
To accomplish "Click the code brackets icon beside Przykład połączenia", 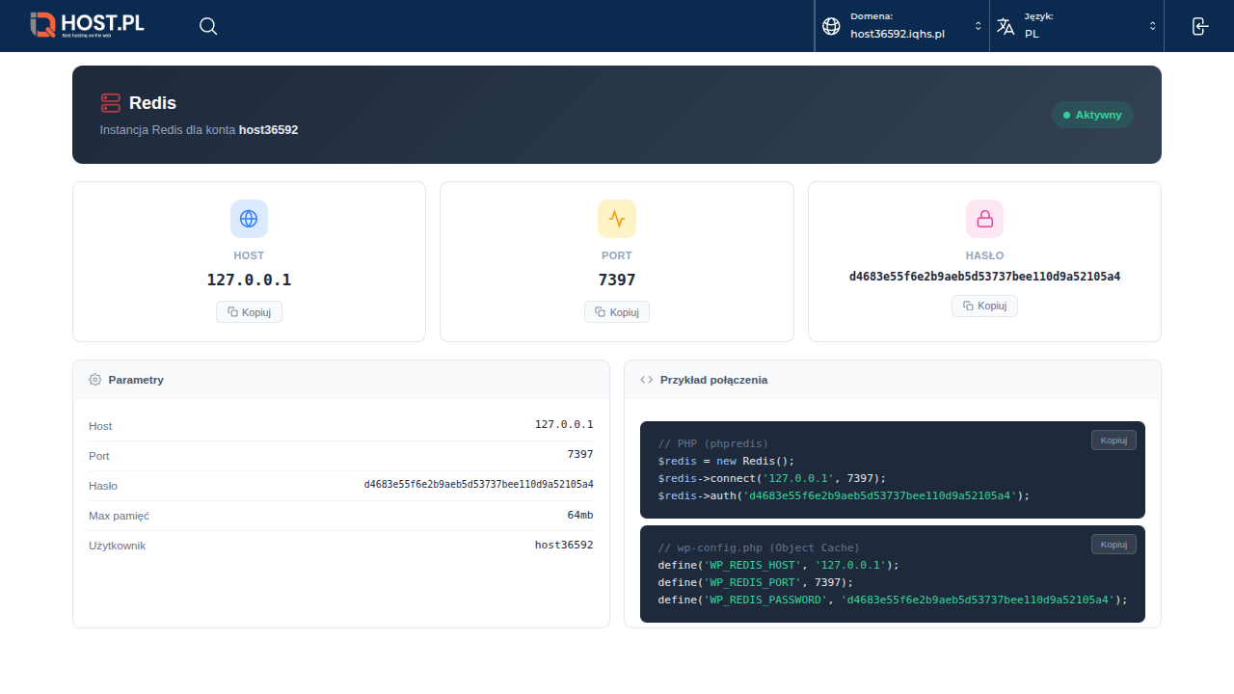I will [646, 380].
